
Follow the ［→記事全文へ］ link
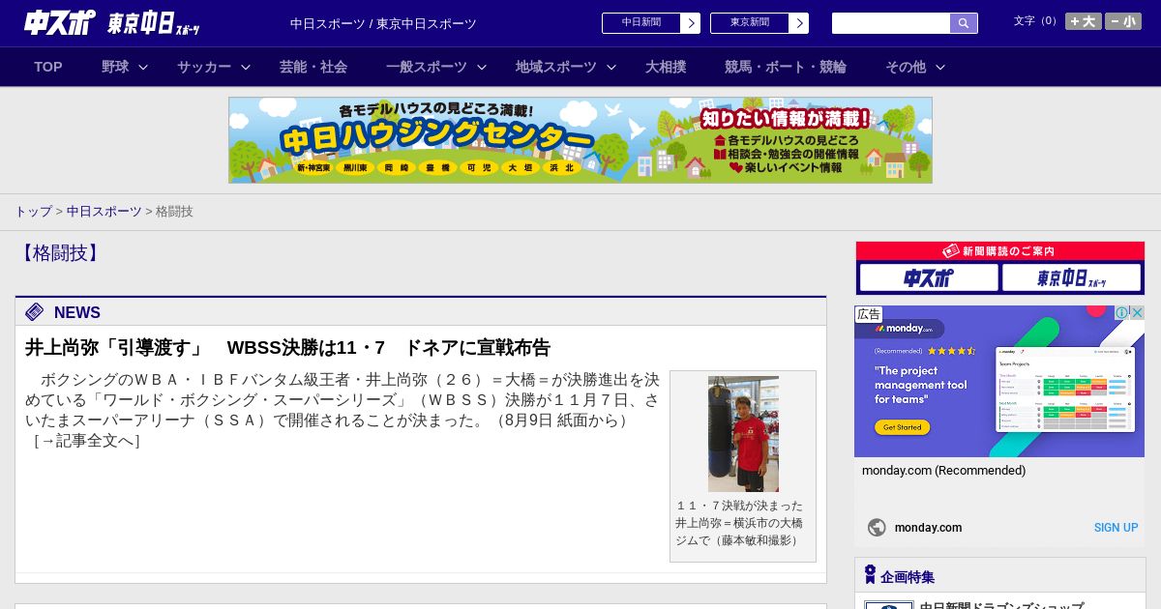(x=87, y=441)
